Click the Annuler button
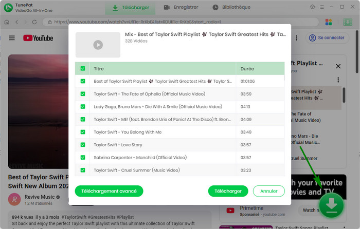The image size is (360, 229). (x=268, y=191)
